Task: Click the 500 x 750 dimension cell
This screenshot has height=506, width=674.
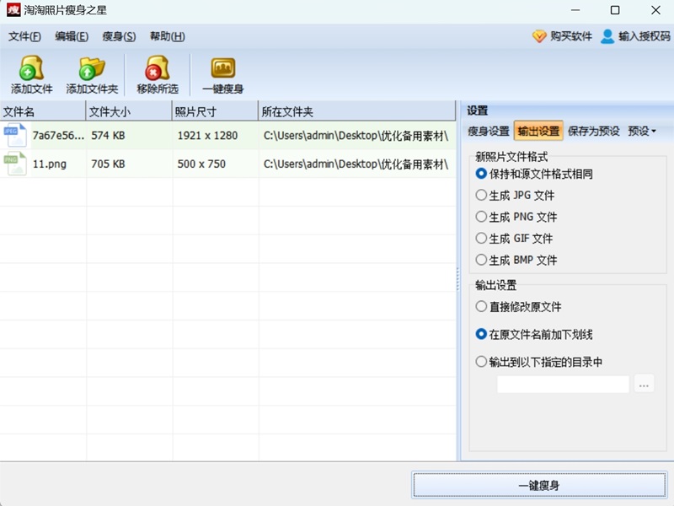Action: [x=201, y=164]
